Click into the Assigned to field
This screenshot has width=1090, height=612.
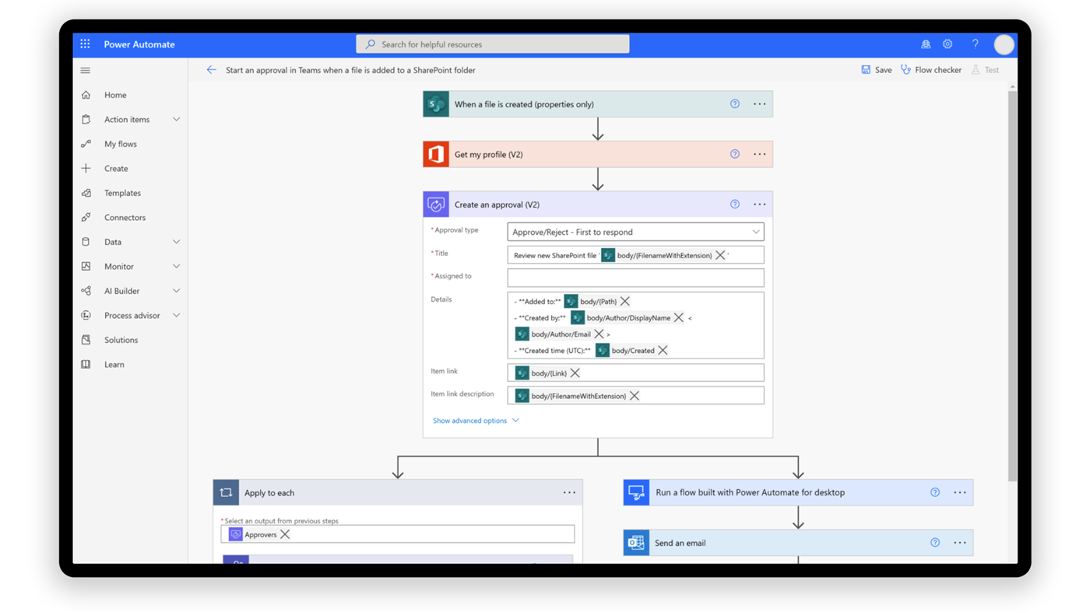pos(635,278)
